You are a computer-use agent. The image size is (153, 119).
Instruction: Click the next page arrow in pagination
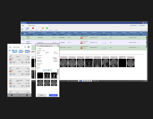coord(91,81)
